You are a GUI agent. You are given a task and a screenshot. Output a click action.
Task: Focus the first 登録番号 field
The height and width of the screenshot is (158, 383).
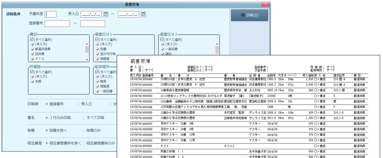pyautogui.click(x=57, y=23)
